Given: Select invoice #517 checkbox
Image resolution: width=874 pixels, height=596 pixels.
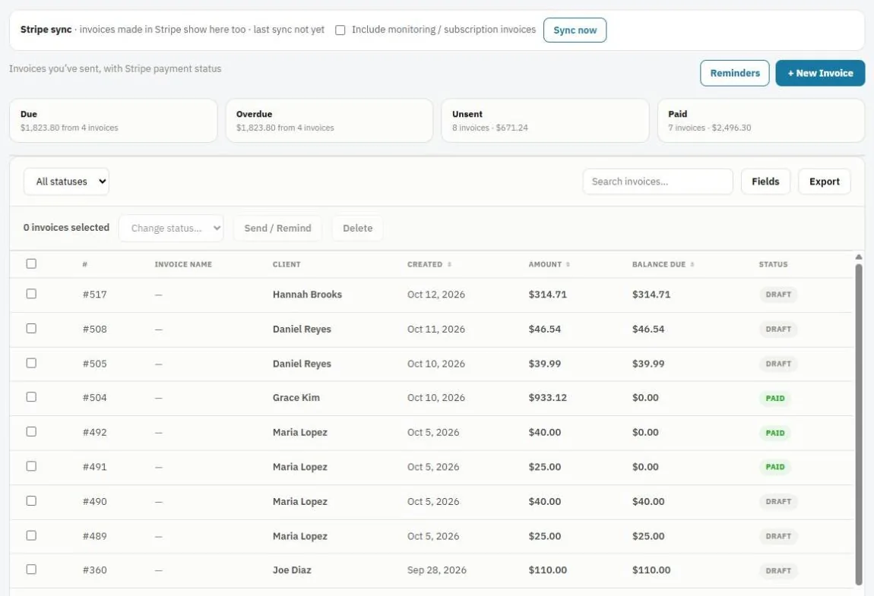Looking at the screenshot, I should [31, 294].
